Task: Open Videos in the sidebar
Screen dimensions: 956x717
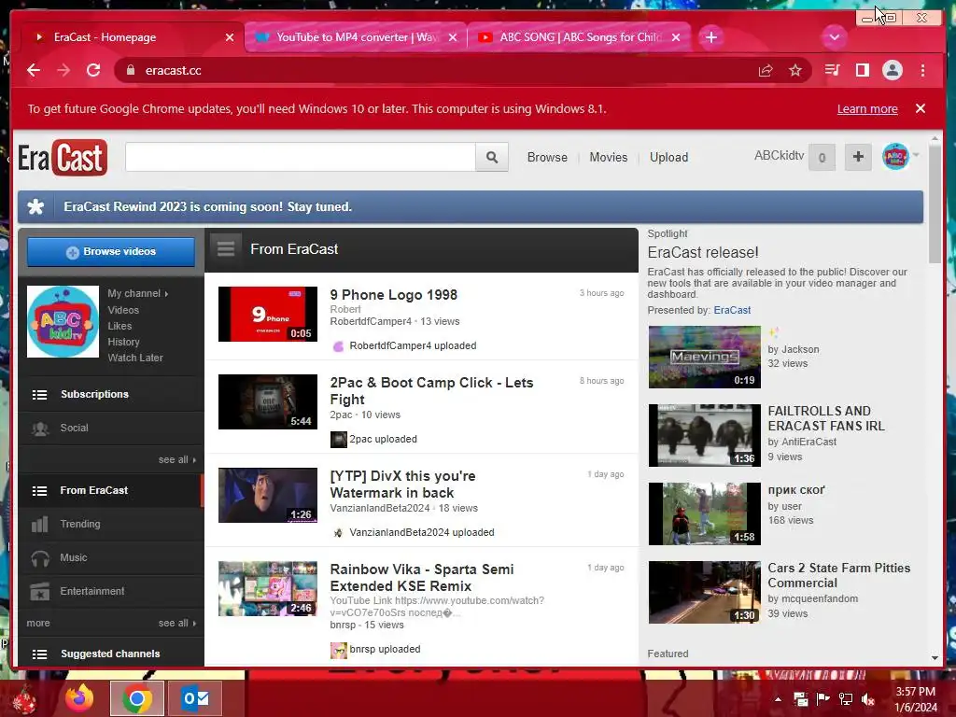Action: tap(123, 310)
